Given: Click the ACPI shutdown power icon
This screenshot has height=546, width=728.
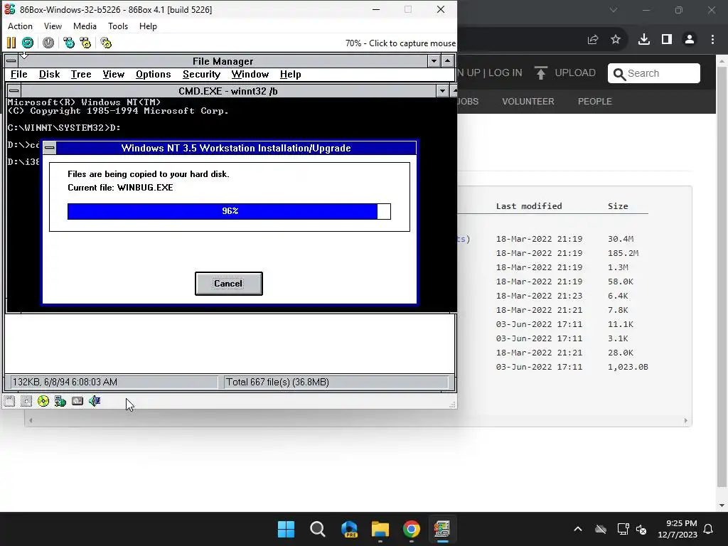Looking at the screenshot, I should (48, 43).
